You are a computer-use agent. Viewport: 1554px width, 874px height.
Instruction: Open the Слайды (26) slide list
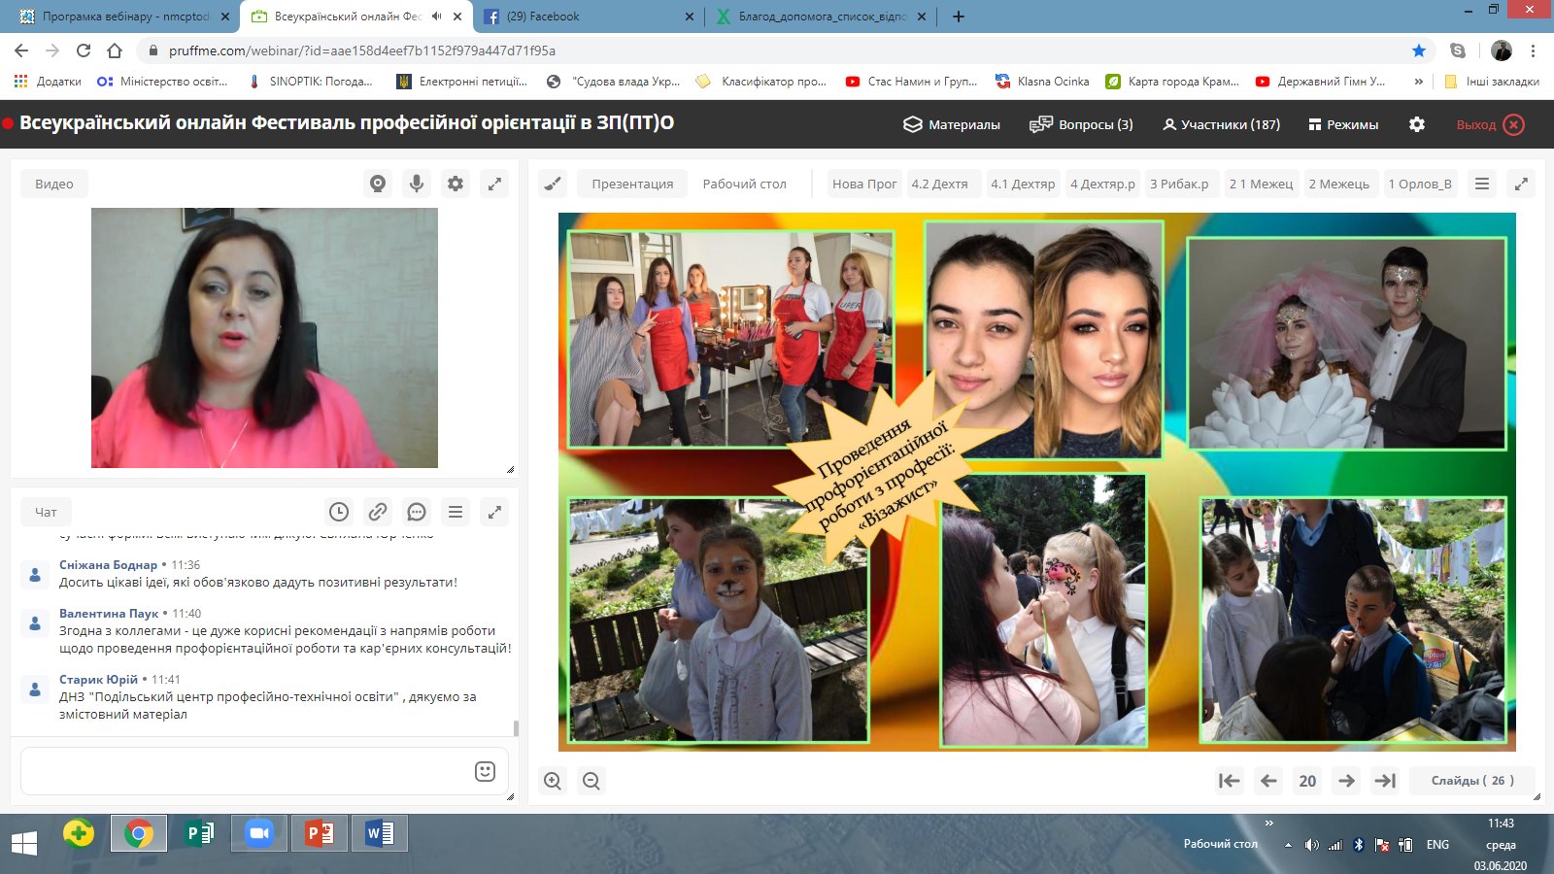coord(1471,781)
